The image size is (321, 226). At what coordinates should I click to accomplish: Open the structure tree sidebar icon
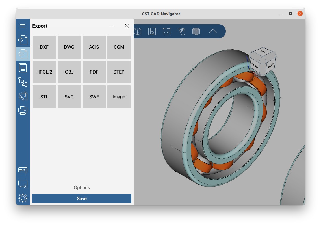tap(23, 82)
